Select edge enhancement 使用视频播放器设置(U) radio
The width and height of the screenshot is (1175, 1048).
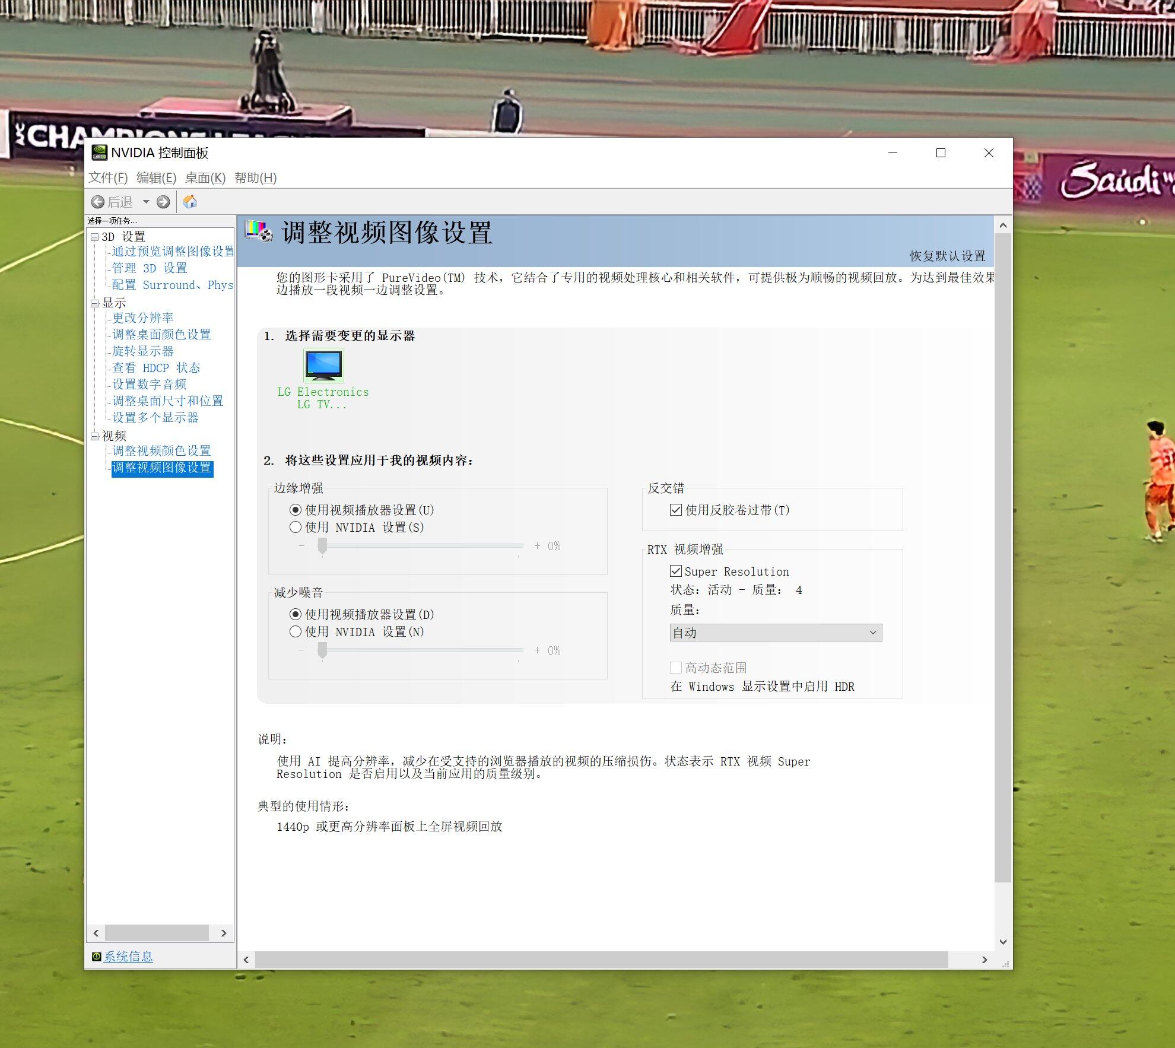point(296,510)
